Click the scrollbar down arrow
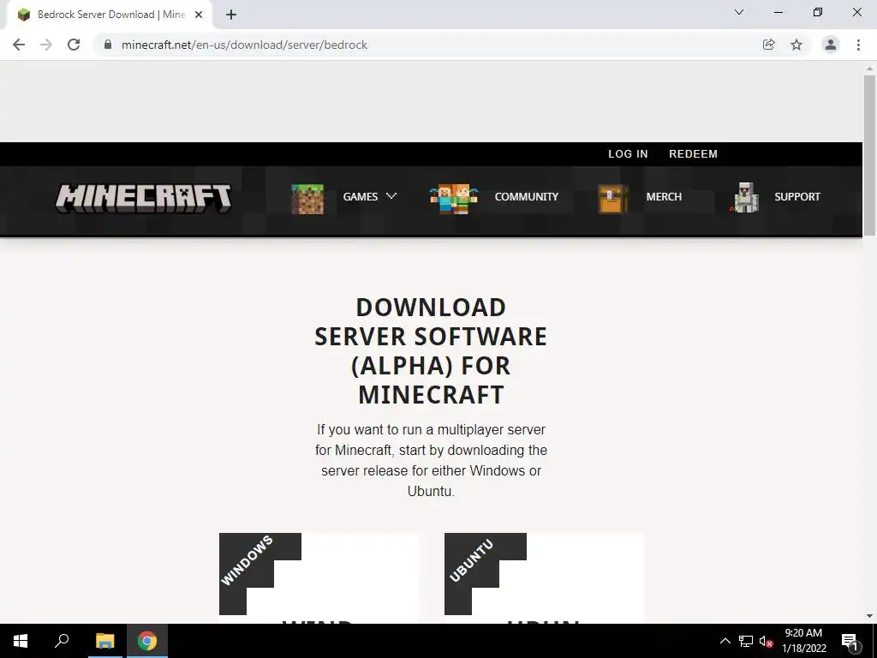 (869, 616)
